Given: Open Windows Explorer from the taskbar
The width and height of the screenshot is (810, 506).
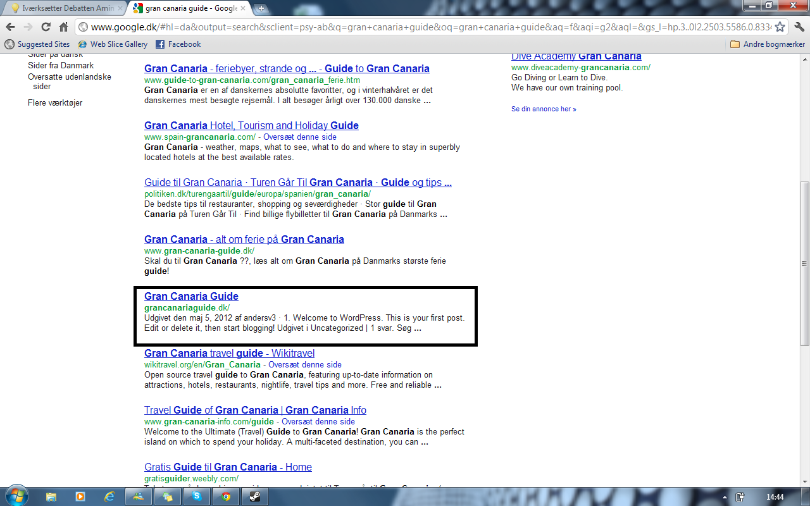Looking at the screenshot, I should (52, 497).
